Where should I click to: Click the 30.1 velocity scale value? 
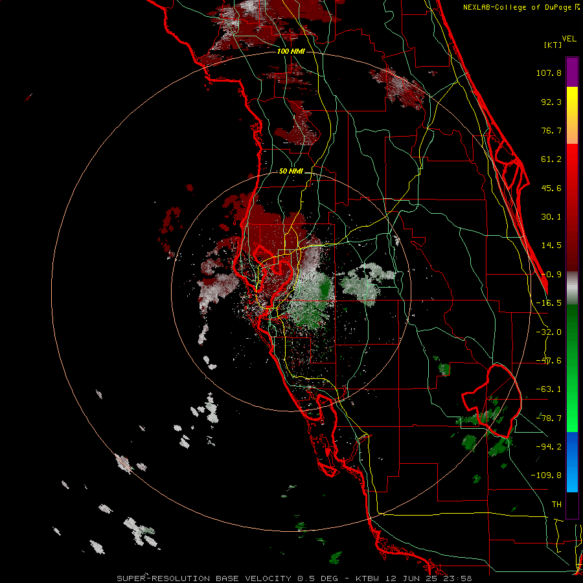point(551,217)
